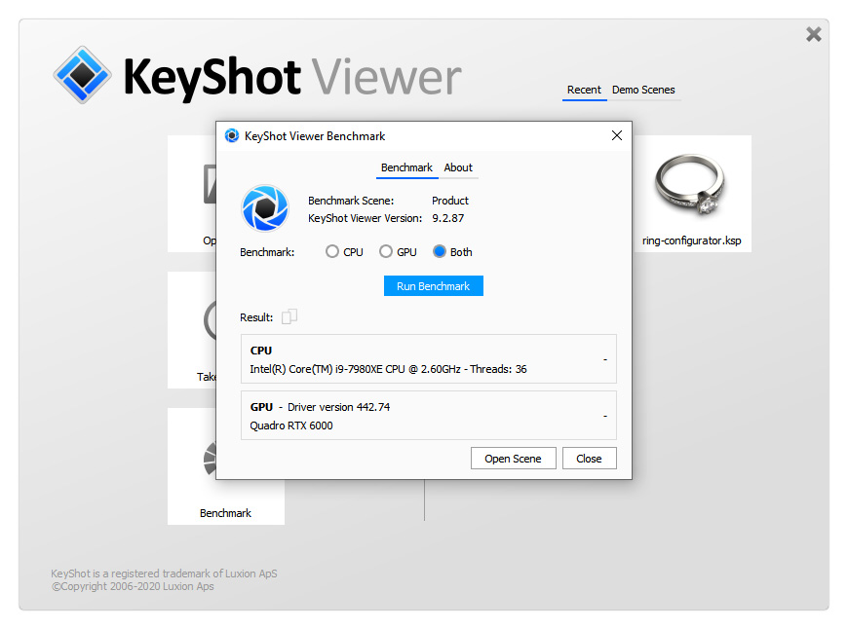Select the CPU benchmark radio button
Image resolution: width=848 pixels, height=629 pixels.
pos(332,252)
